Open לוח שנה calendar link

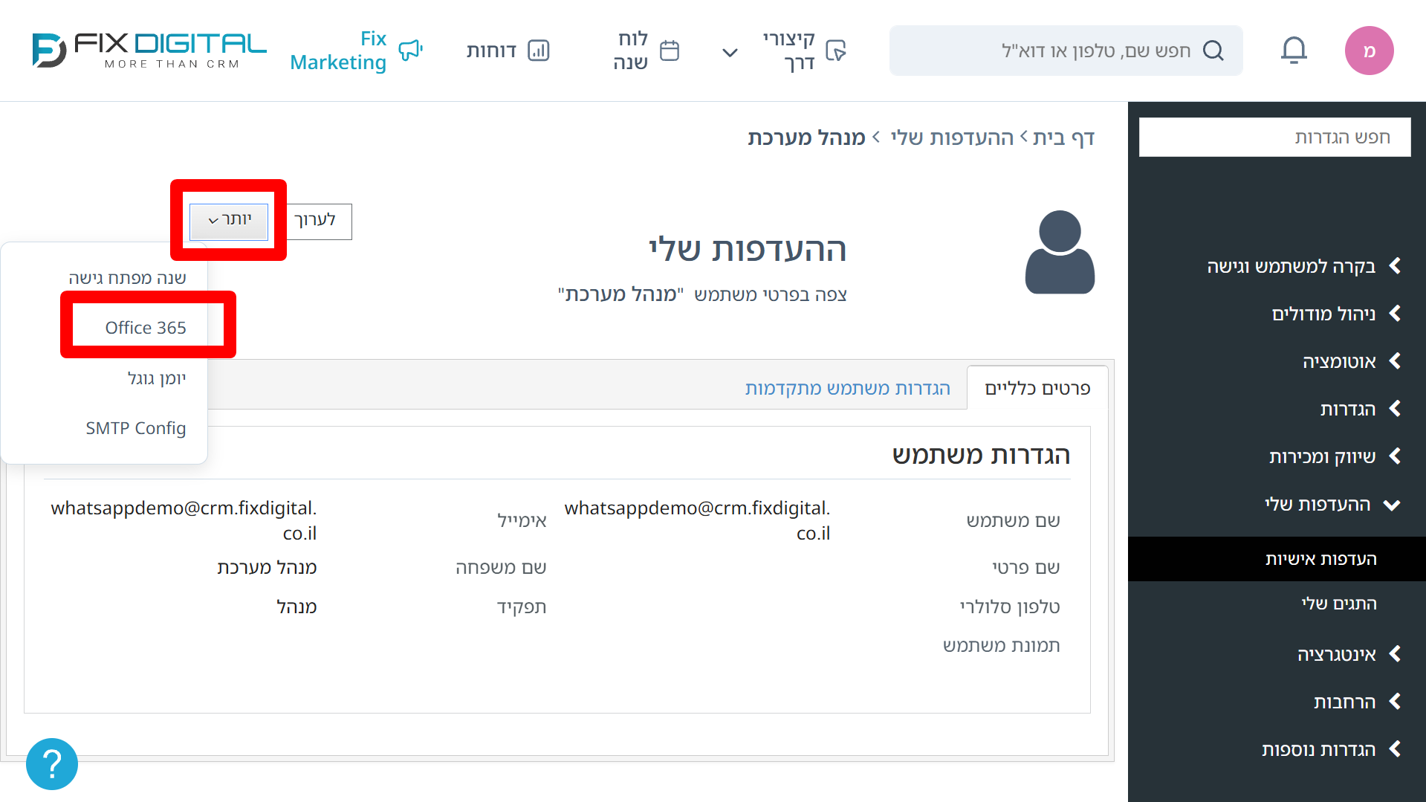(x=631, y=51)
